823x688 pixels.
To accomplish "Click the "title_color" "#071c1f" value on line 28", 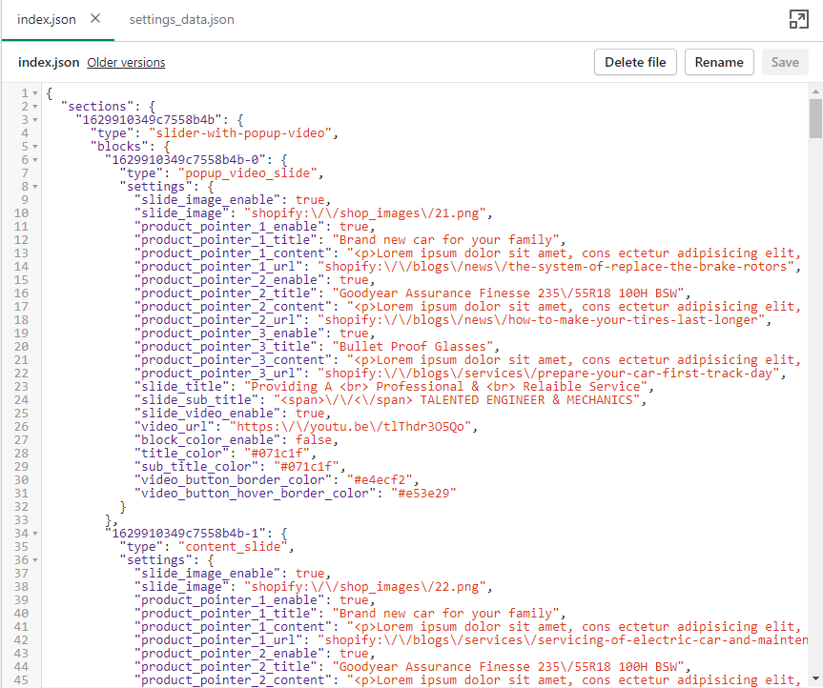I will 278,453.
